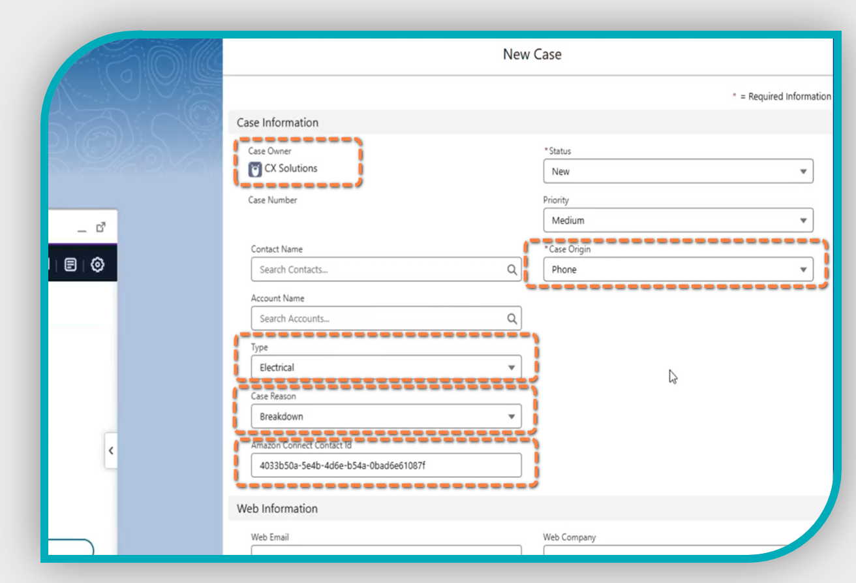
Task: Open the Type dropdown showing Electrical
Action: click(386, 368)
